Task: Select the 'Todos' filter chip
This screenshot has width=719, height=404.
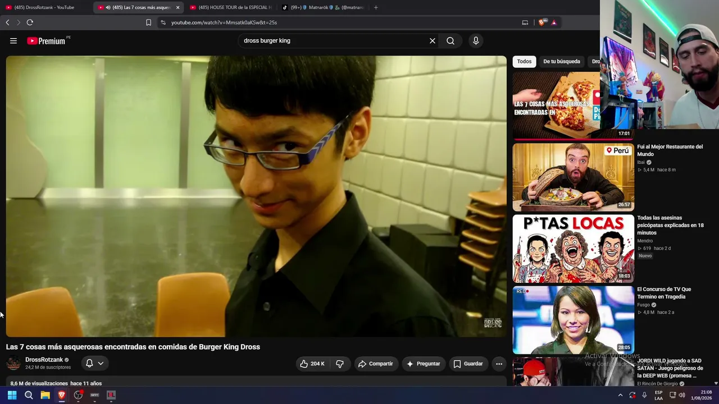Action: pos(524,62)
